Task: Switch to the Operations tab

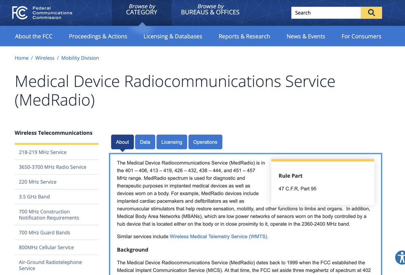Action: pyautogui.click(x=205, y=142)
